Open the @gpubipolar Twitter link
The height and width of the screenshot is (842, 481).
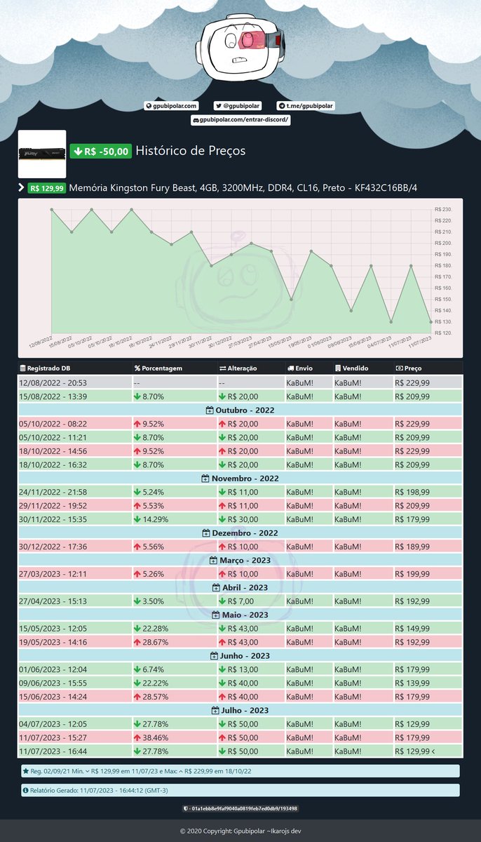[237, 106]
